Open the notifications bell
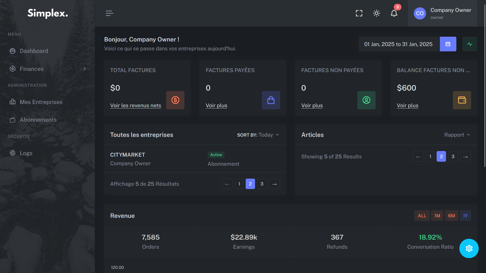 [394, 13]
